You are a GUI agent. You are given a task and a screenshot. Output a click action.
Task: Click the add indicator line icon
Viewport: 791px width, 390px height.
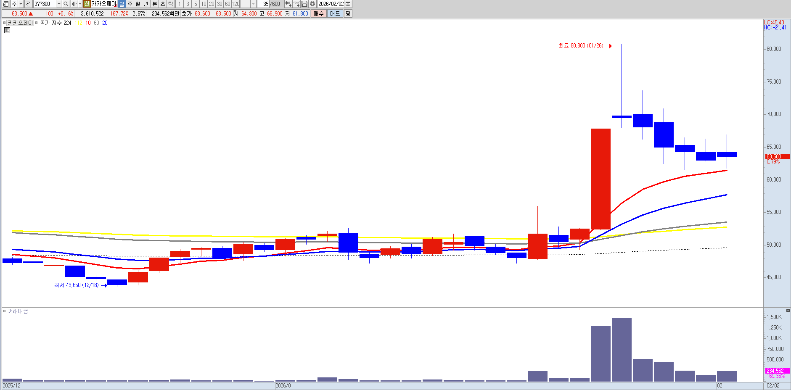pyautogui.click(x=296, y=4)
